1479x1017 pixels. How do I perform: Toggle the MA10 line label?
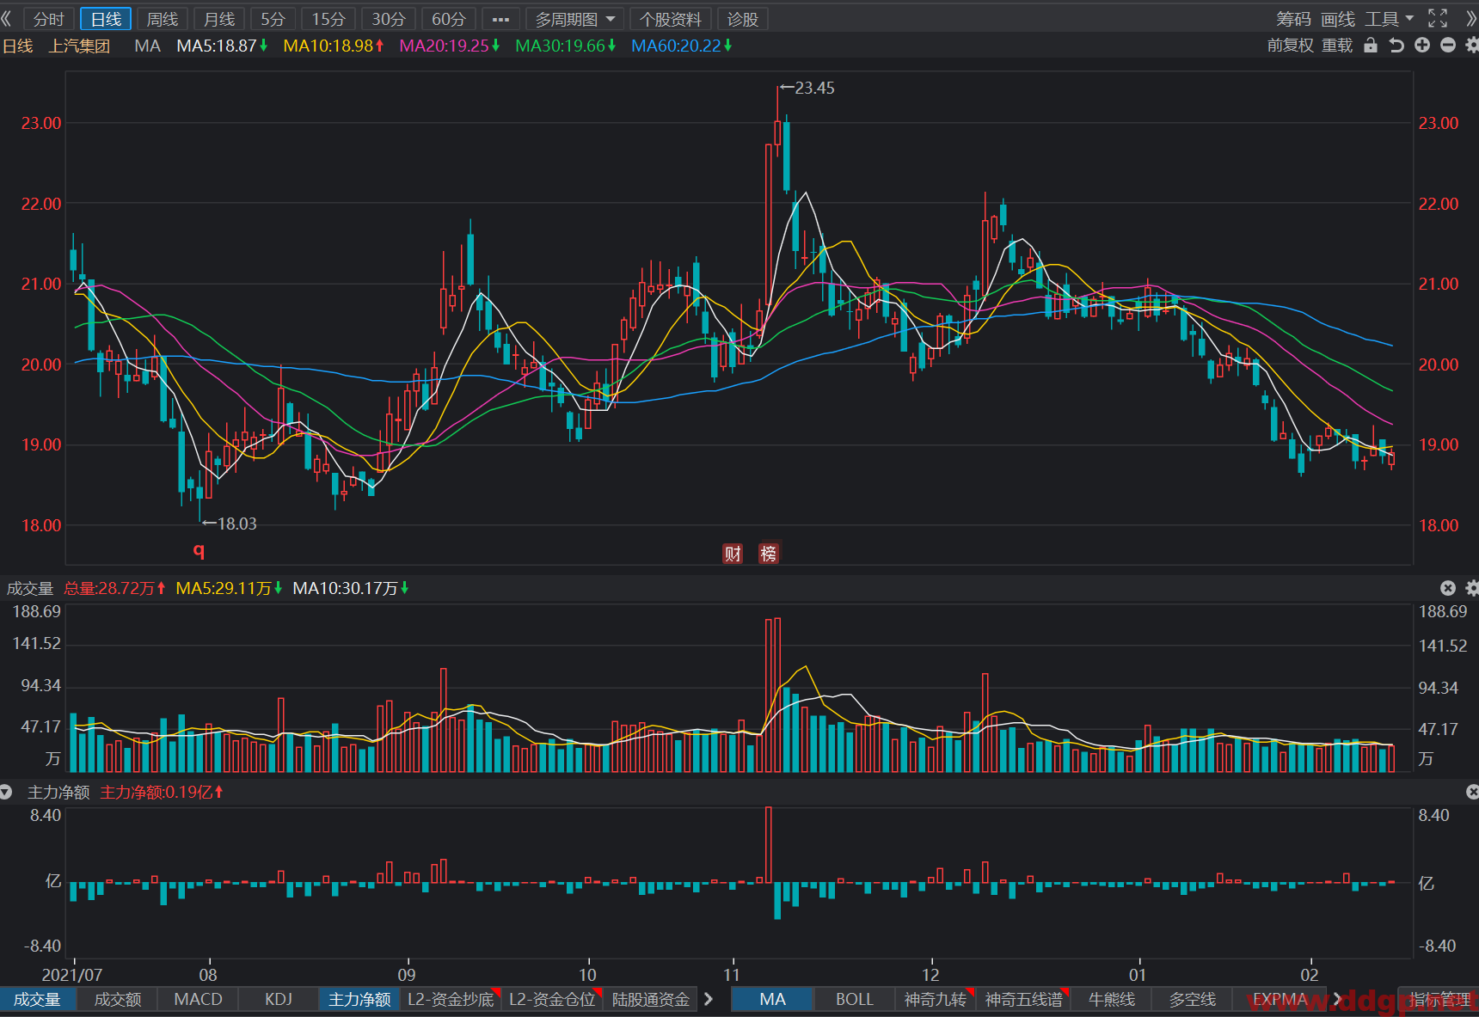click(334, 46)
